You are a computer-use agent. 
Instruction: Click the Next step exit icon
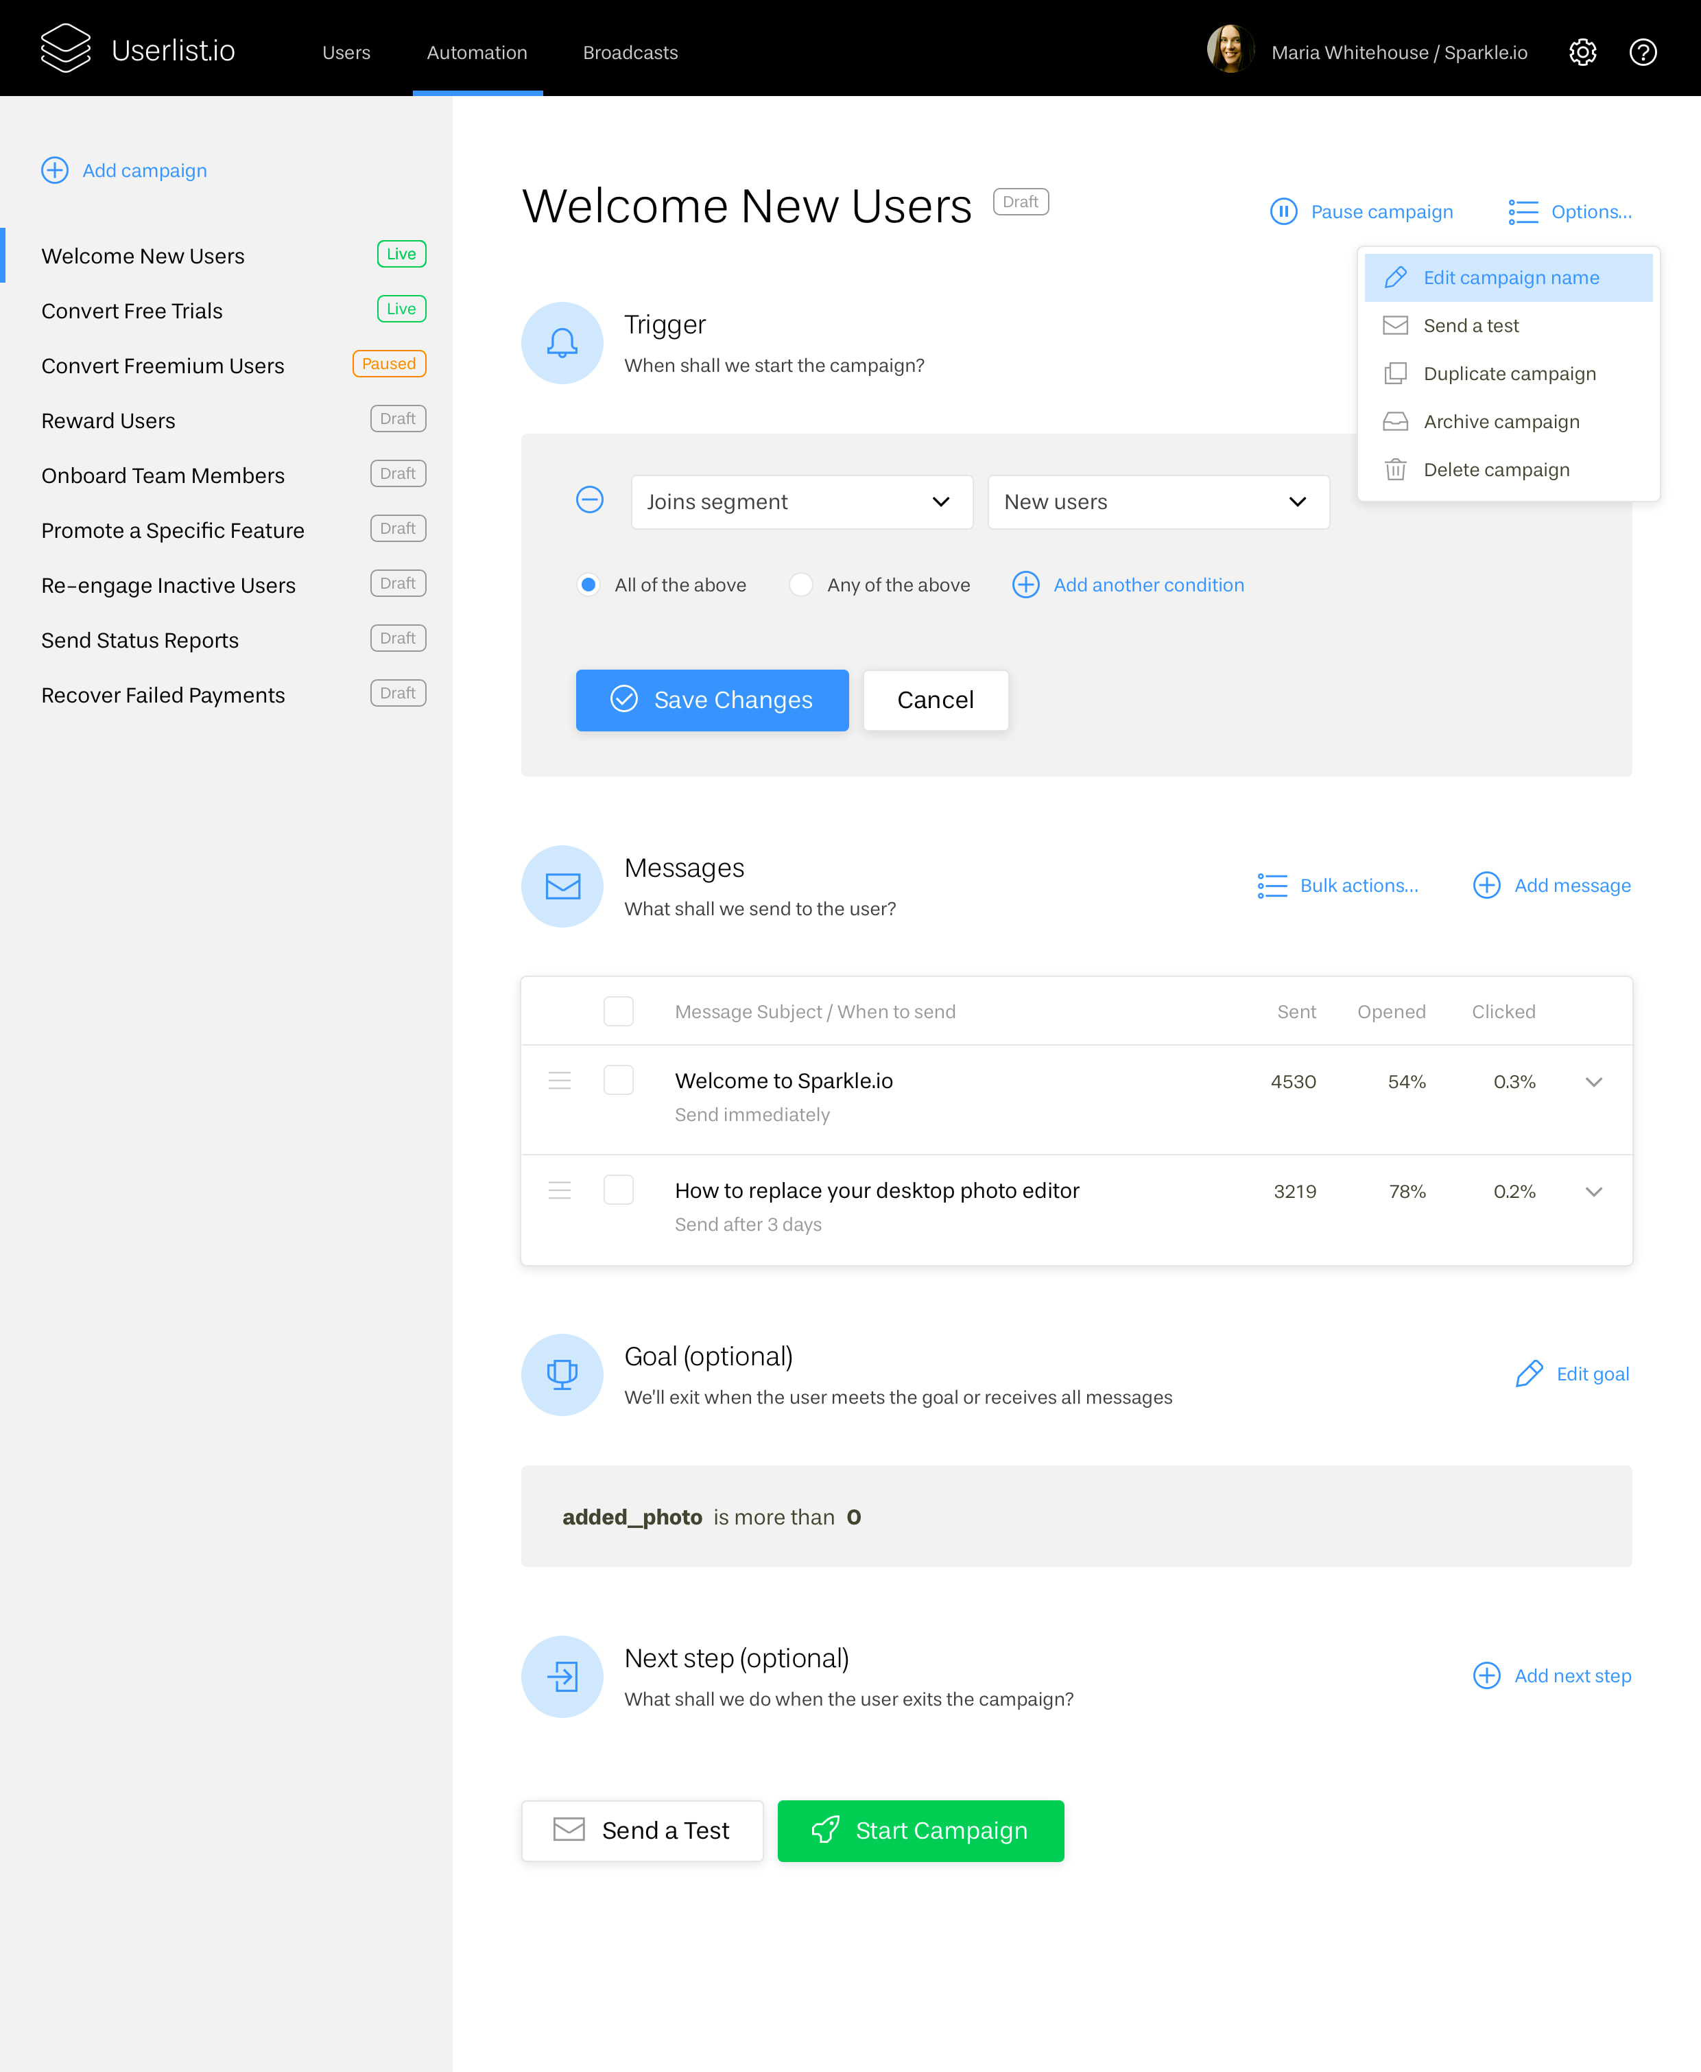562,1676
